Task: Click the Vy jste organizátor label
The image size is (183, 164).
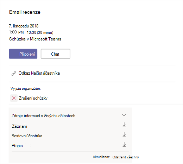Action: point(26,89)
